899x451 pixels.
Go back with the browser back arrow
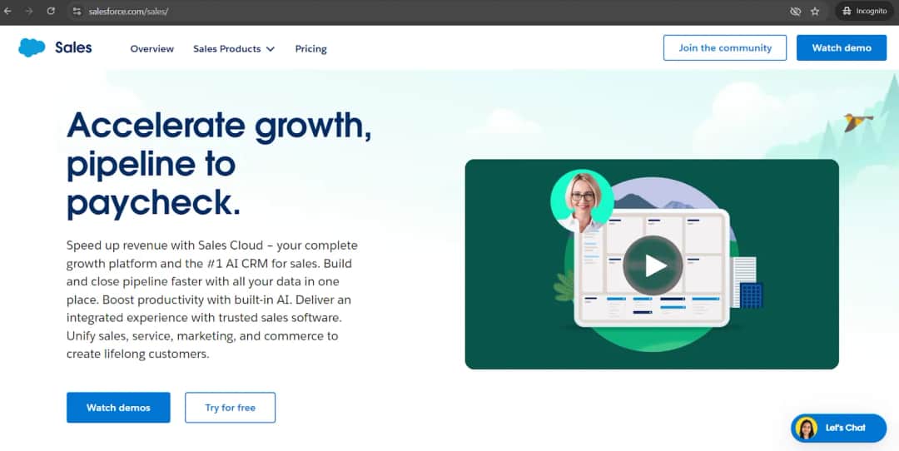[7, 11]
